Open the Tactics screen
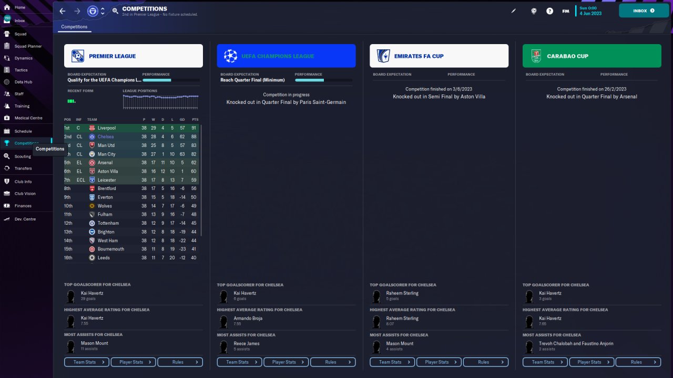This screenshot has width=673, height=378. 21,70
